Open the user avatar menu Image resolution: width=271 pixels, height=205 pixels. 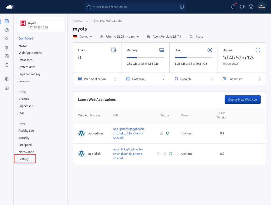(261, 7)
